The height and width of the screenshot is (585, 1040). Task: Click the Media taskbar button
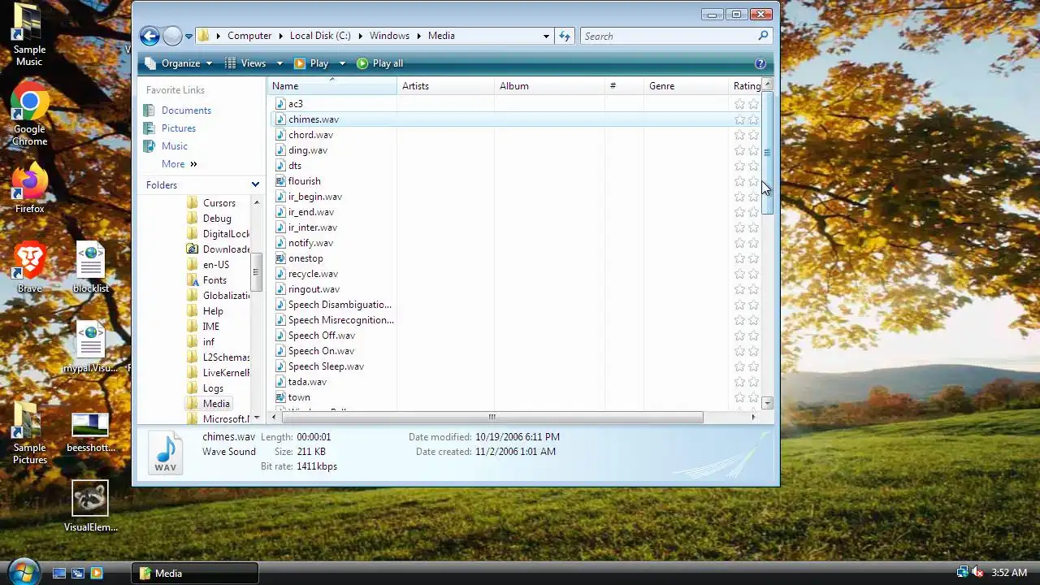pos(195,574)
